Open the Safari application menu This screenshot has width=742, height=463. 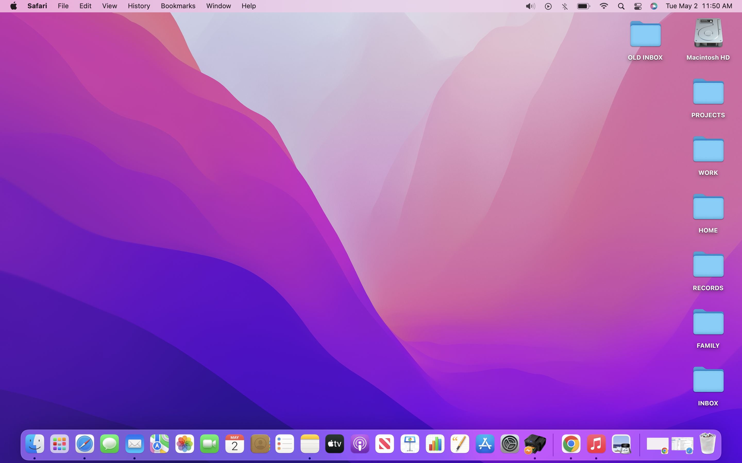pyautogui.click(x=37, y=6)
